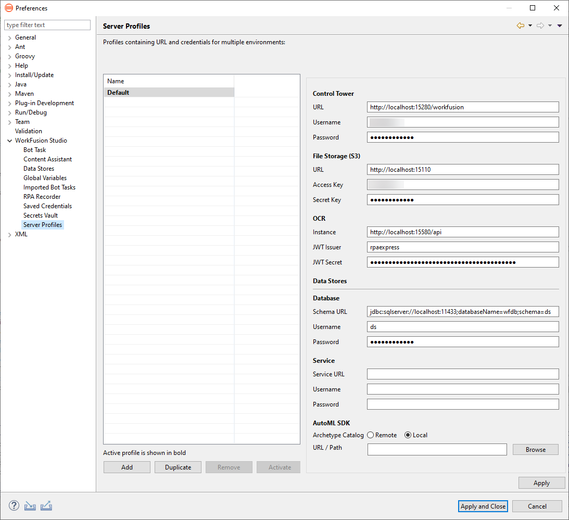Screen dimensions: 569x520
Task: Click the Service URL field
Action: coord(463,374)
